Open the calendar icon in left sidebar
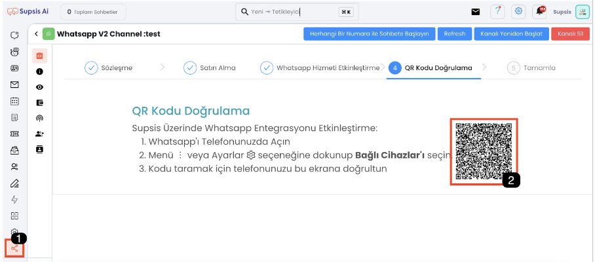 click(x=15, y=102)
